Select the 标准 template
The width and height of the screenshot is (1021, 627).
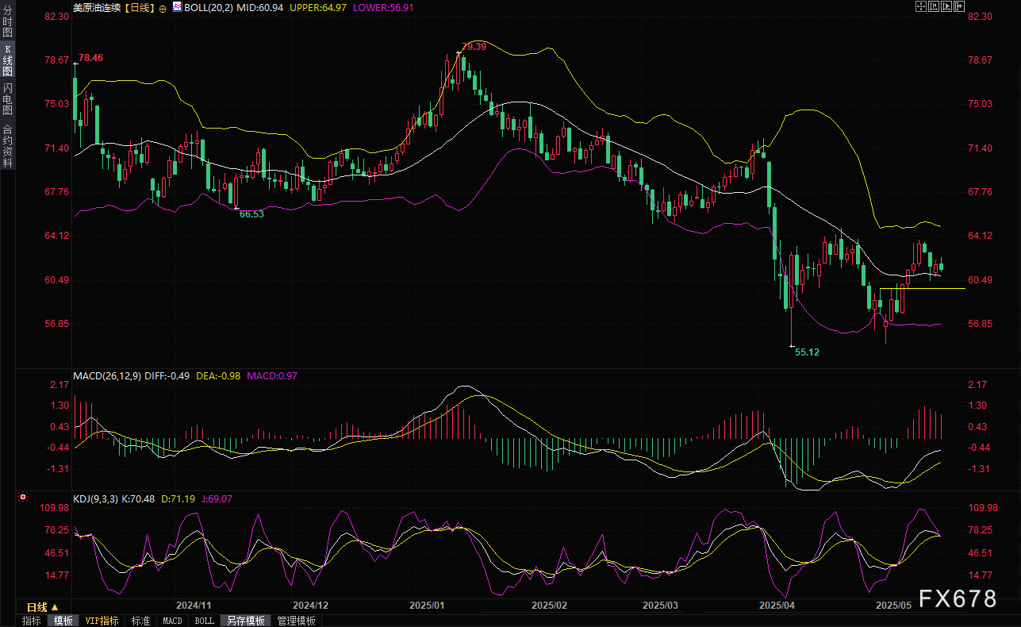pyautogui.click(x=140, y=621)
